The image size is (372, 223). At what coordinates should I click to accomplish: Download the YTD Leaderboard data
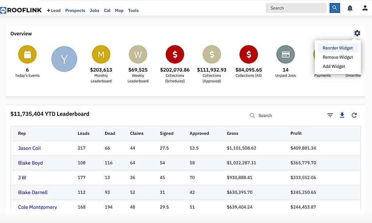[342, 115]
